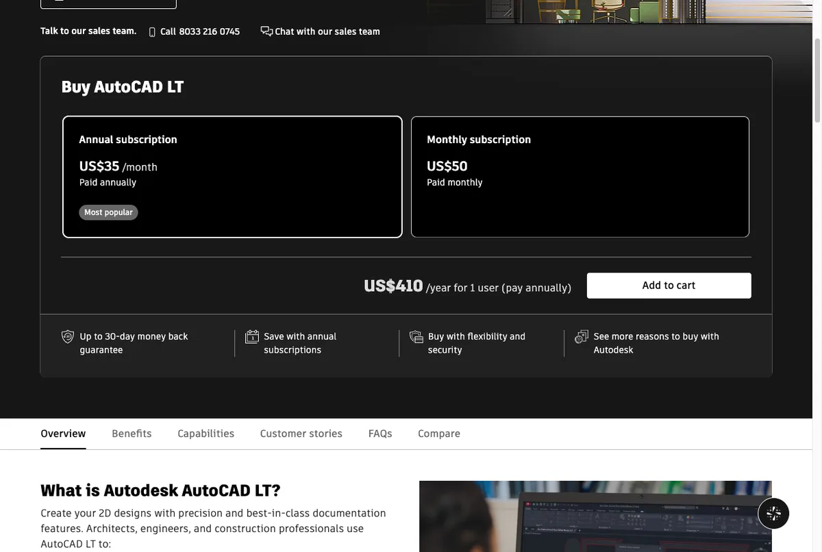Viewport: 822px width, 552px height.
Task: Click the calendar icon for annual savings
Action: tap(252, 337)
